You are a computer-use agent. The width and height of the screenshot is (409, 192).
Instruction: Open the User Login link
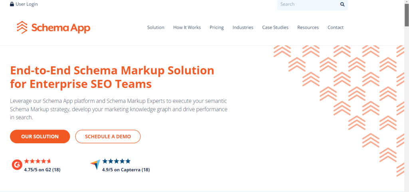pos(27,4)
